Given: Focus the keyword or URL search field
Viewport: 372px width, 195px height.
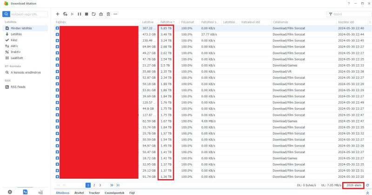Looking at the screenshot, I should [x=29, y=14].
